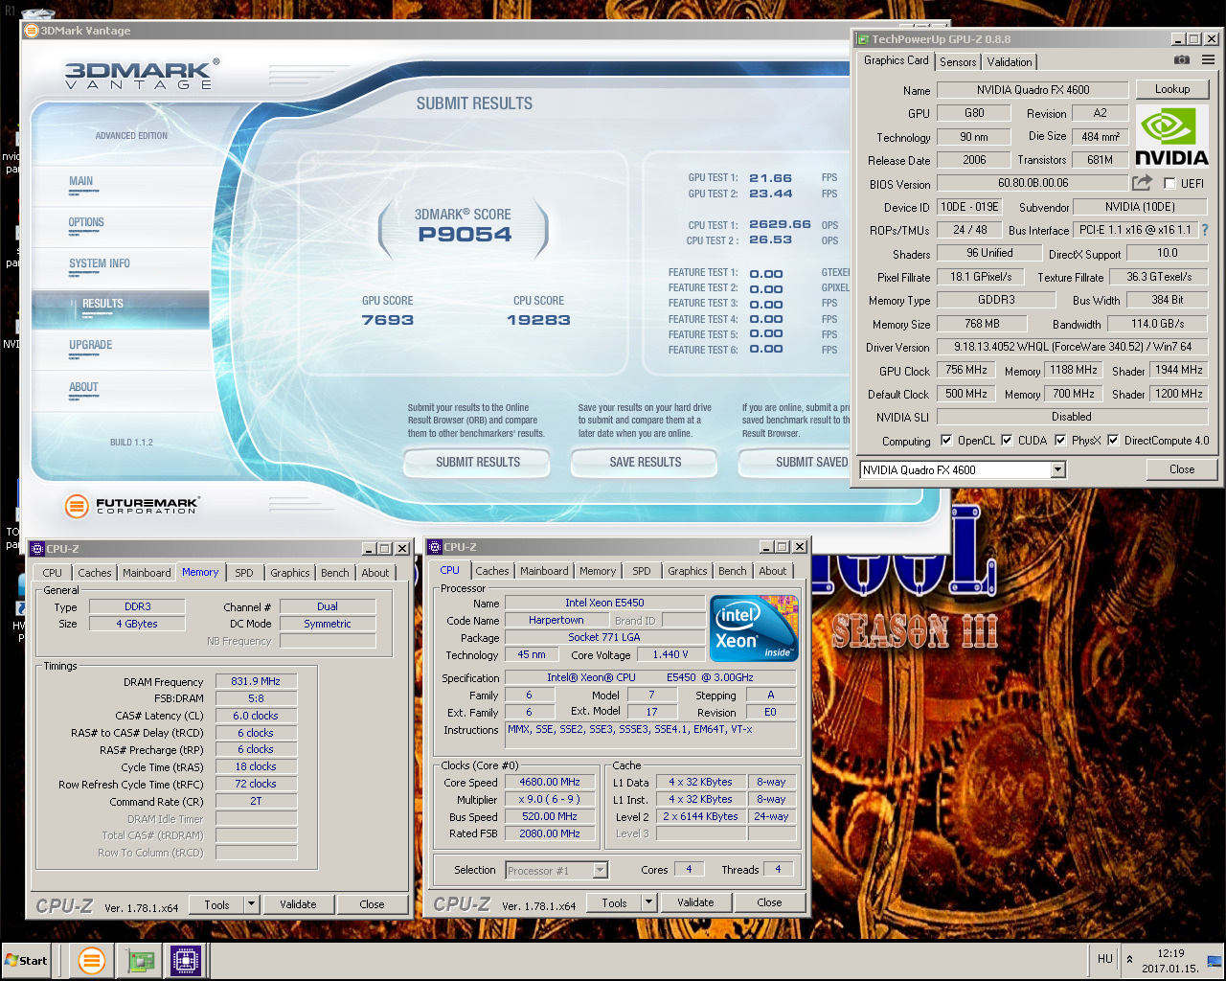Click the GPU-Z screenshot camera icon
The width and height of the screenshot is (1226, 981).
click(1182, 59)
